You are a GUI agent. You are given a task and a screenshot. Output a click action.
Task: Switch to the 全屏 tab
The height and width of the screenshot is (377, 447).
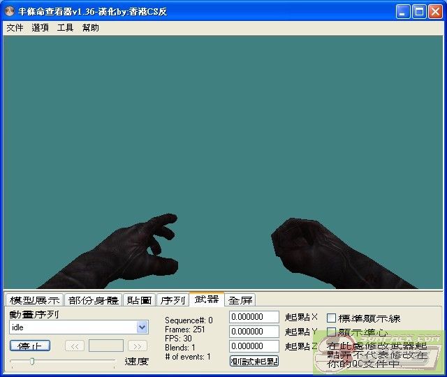click(x=240, y=300)
